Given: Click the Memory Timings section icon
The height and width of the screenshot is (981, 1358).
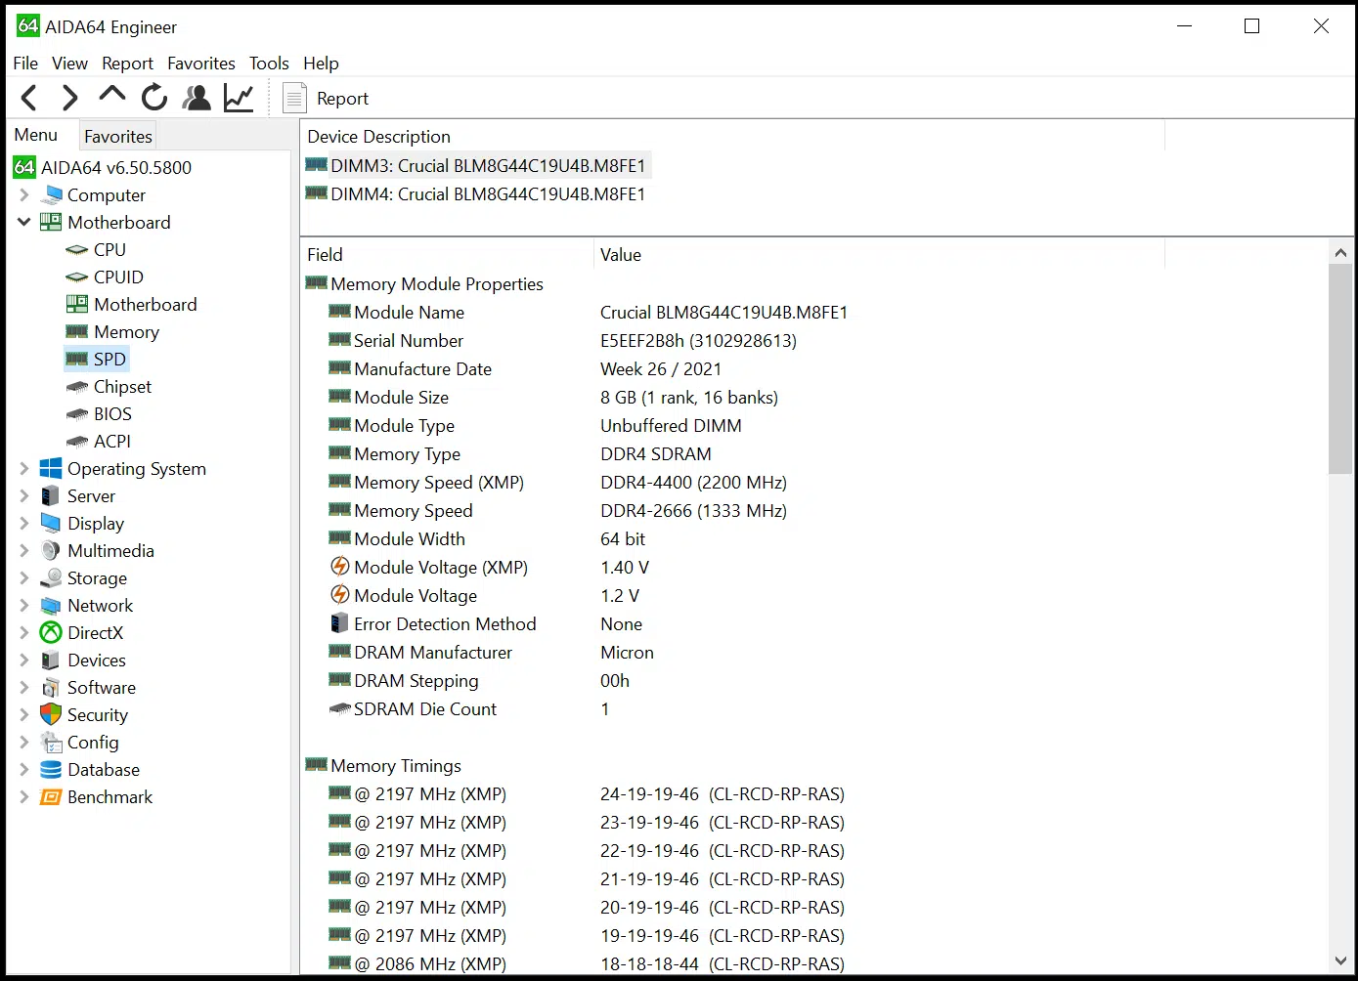Looking at the screenshot, I should [x=316, y=765].
